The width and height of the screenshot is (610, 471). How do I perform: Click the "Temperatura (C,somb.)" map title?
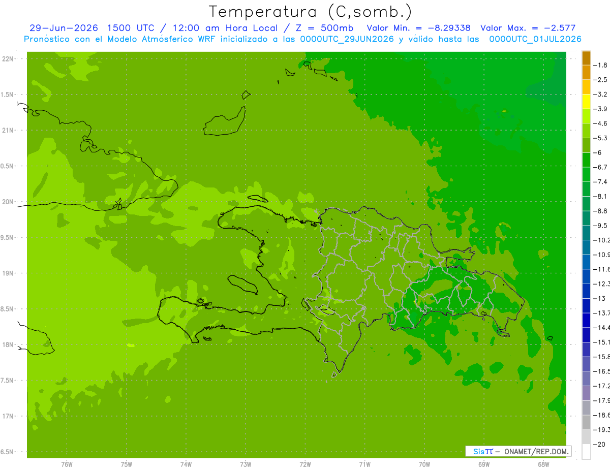(311, 12)
